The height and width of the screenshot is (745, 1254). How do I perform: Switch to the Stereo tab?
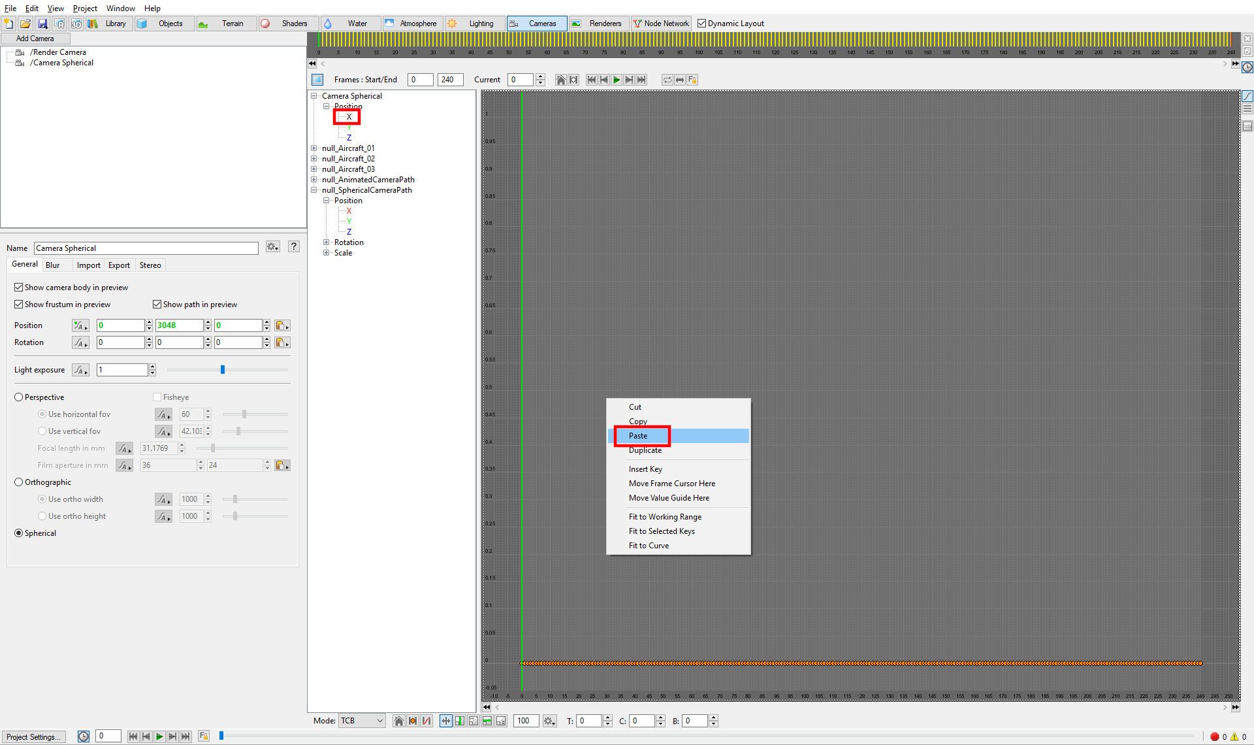(150, 265)
